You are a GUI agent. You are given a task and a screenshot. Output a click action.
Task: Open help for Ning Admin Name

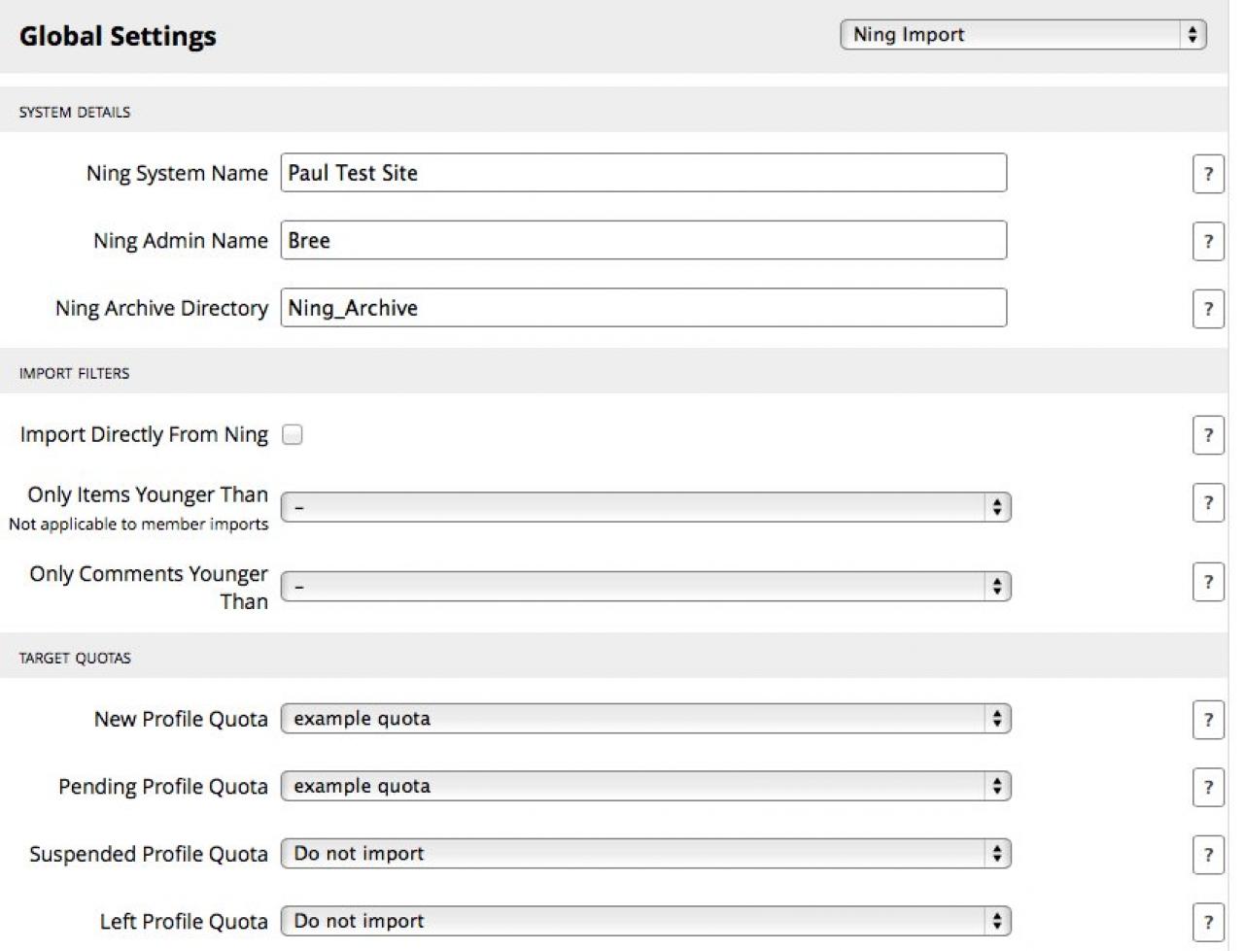click(x=1207, y=242)
